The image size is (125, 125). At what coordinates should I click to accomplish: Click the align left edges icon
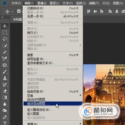110,11
